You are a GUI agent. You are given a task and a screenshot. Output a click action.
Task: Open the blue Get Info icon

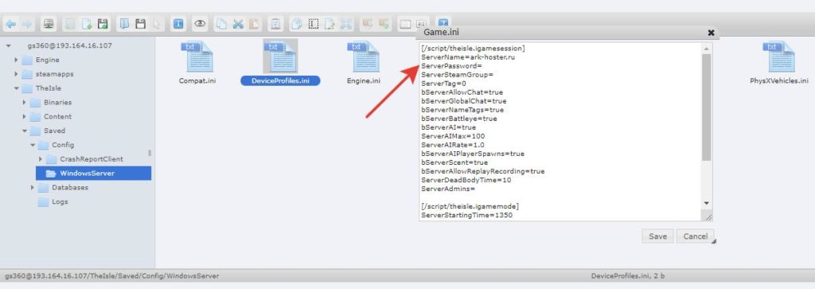pyautogui.click(x=178, y=24)
